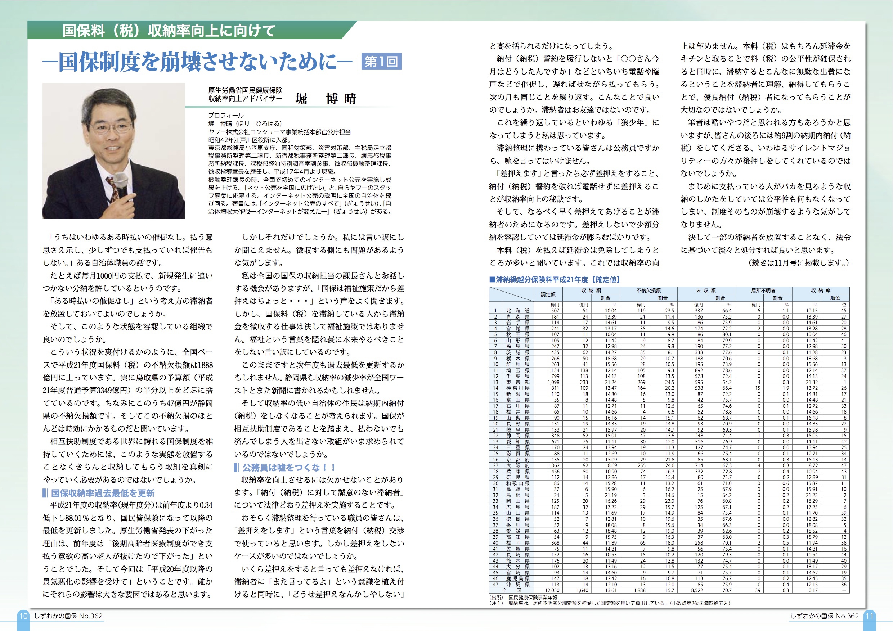
Task: Click the '鳥取県' row name
Action: pyautogui.click(x=518, y=489)
